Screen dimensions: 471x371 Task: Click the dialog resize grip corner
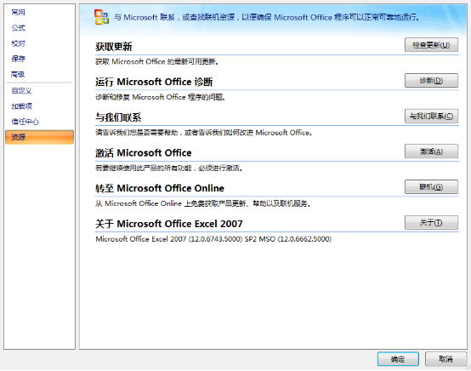click(x=468, y=367)
